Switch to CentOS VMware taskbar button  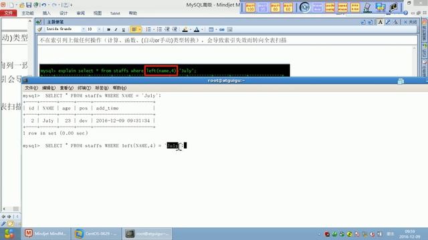96,234
